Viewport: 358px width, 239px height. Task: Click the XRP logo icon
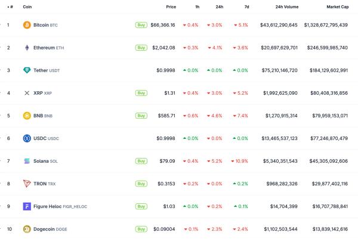[x=26, y=93]
